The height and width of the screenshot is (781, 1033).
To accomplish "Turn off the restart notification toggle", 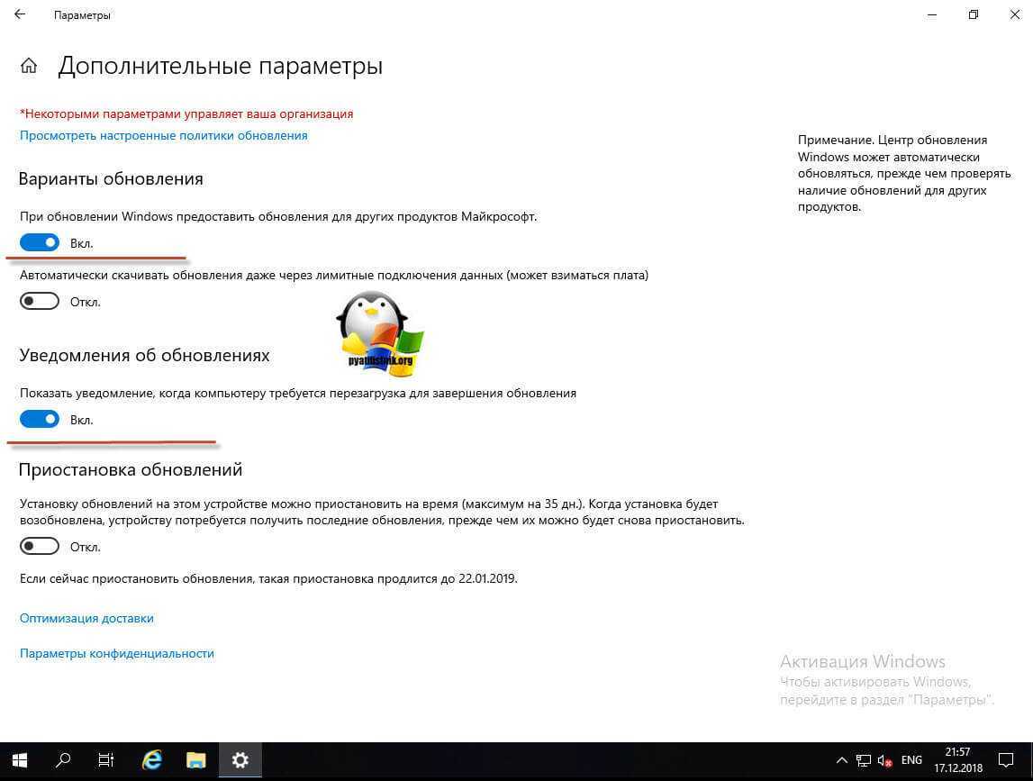I will 40,419.
